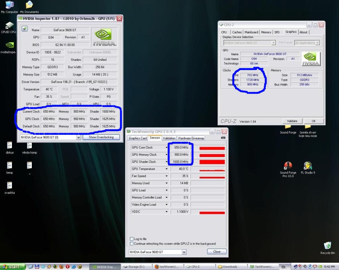This screenshot has width=339, height=270.
Task: Select the nvidiaInspector desktop shortcut
Action: coord(9,48)
